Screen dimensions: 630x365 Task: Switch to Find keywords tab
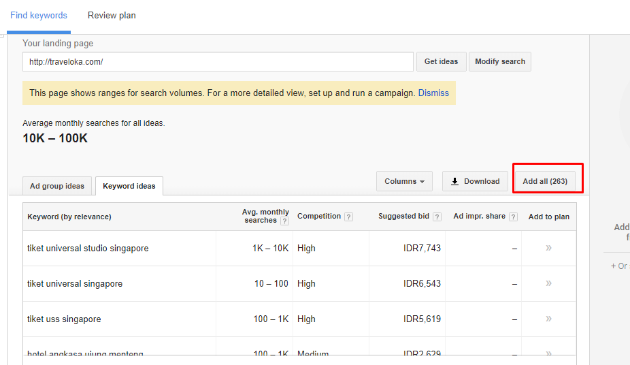[x=39, y=15]
